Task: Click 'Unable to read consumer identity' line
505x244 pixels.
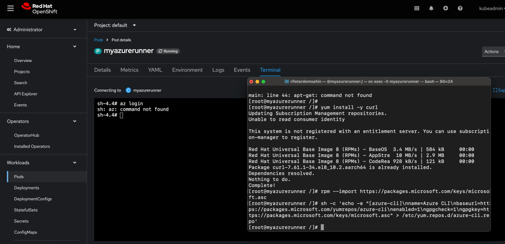Action: coord(296,120)
